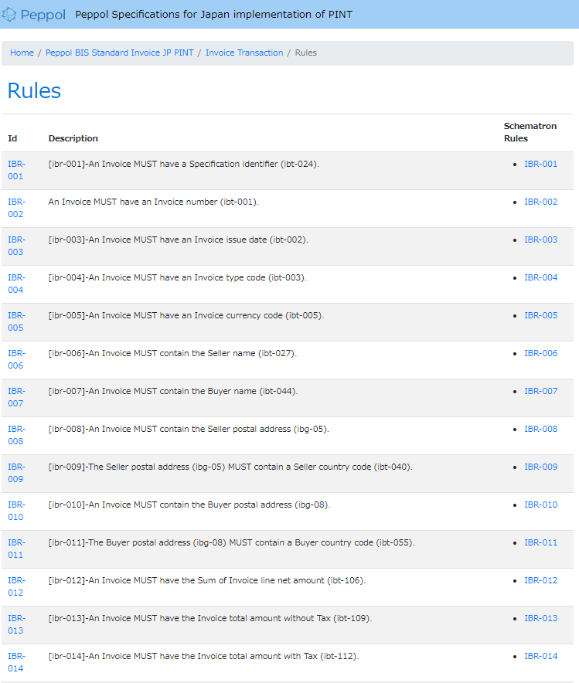Open IBR-003 link in Id column

click(x=16, y=246)
